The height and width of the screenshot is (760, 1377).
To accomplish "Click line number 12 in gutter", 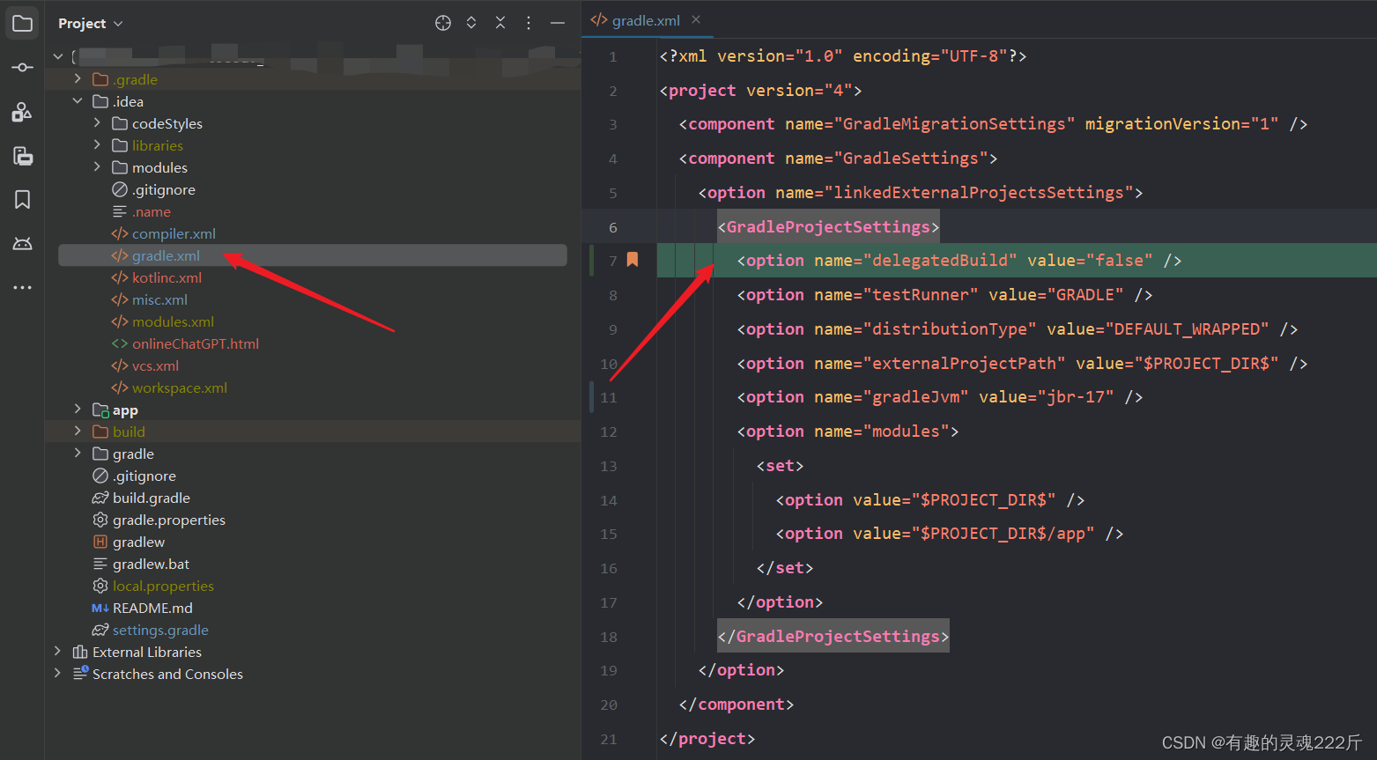I will (x=609, y=432).
